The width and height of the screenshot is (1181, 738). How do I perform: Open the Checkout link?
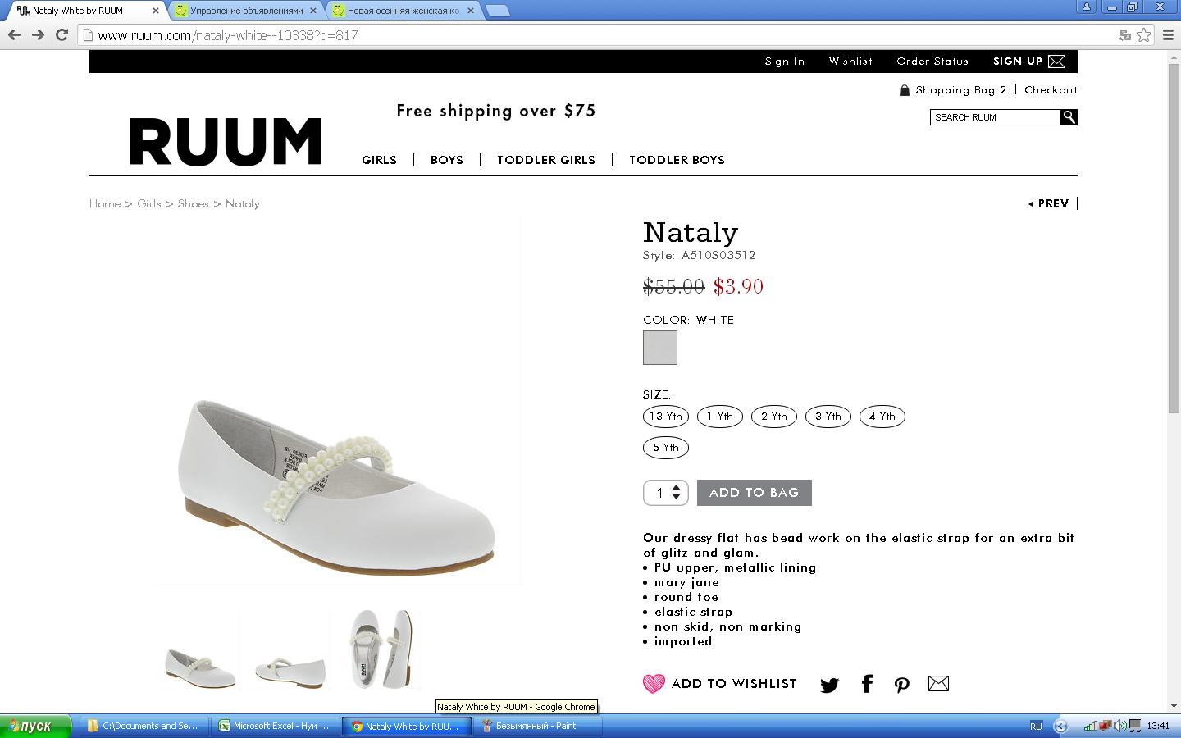click(x=1051, y=90)
